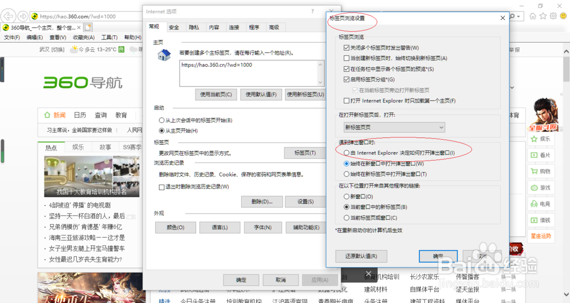The width and height of the screenshot is (570, 303).
Task: Click the page vertical scrollbar up arrow
Action: tap(566, 52)
